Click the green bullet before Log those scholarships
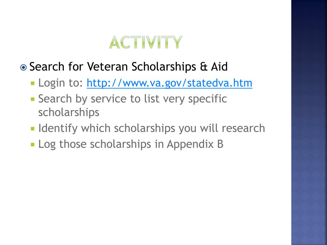The image size is (327, 245). [33, 145]
